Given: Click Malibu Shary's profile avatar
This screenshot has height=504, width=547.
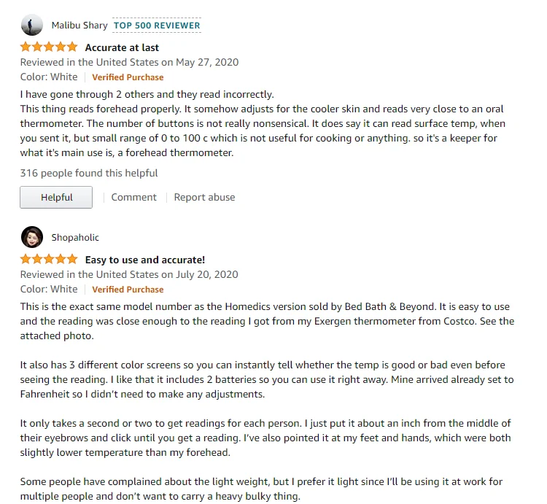Looking at the screenshot, I should tap(31, 26).
